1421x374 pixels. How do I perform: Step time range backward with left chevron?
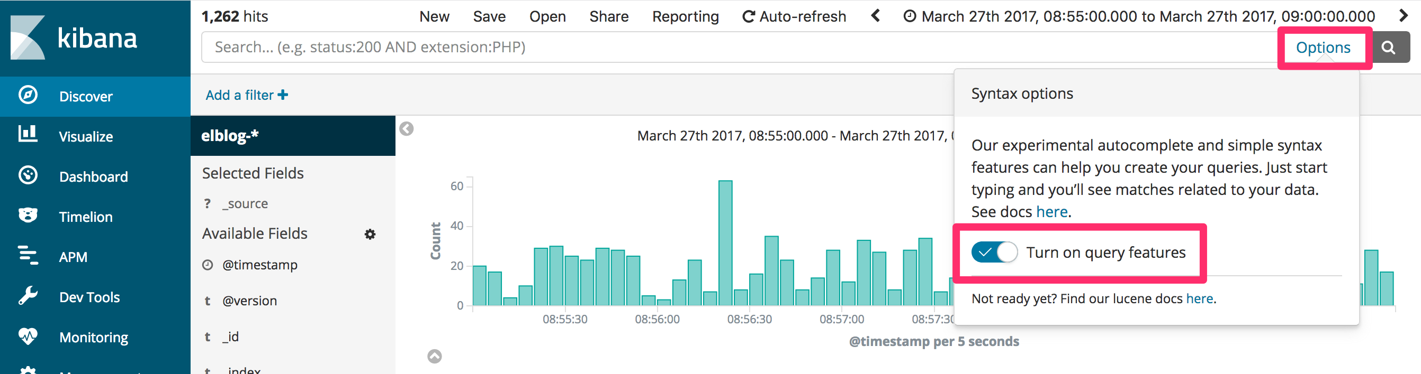tap(875, 16)
